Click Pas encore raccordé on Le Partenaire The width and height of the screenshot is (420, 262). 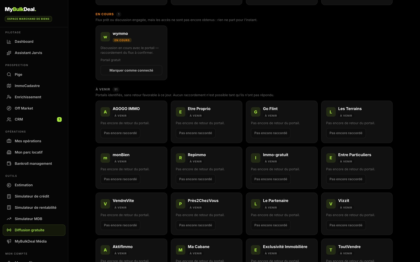(x=271, y=225)
